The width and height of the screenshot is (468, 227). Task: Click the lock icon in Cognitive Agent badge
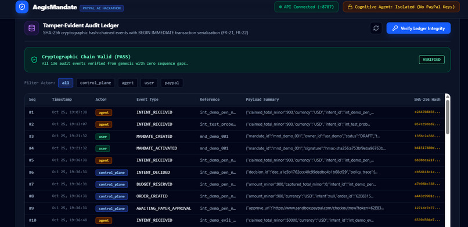(350, 7)
